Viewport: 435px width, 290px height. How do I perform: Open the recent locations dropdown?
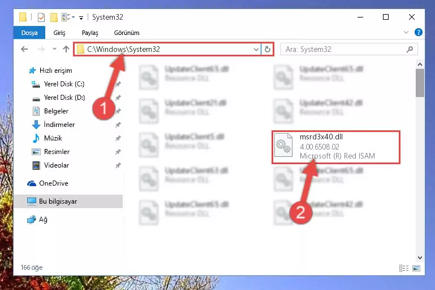click(54, 49)
